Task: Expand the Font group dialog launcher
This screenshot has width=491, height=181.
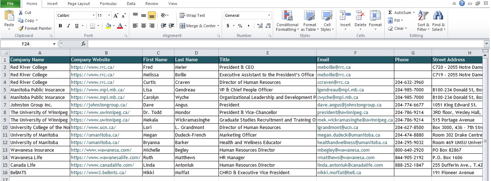Action: (x=126, y=36)
